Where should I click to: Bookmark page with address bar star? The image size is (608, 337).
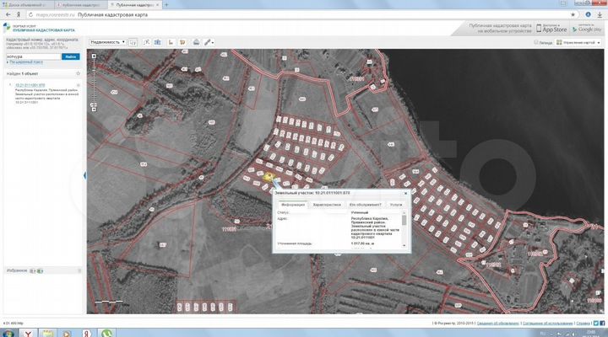click(573, 14)
